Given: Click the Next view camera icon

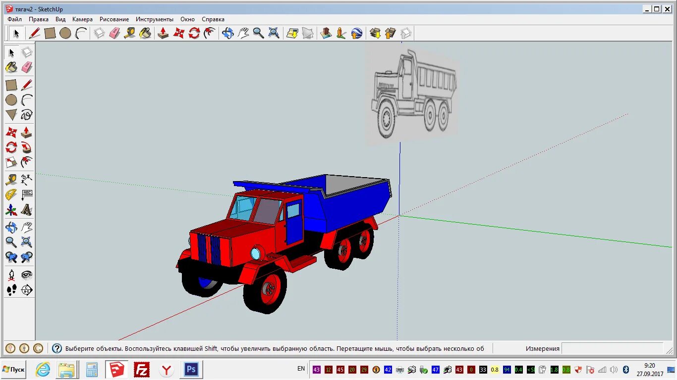Looking at the screenshot, I should [x=27, y=257].
